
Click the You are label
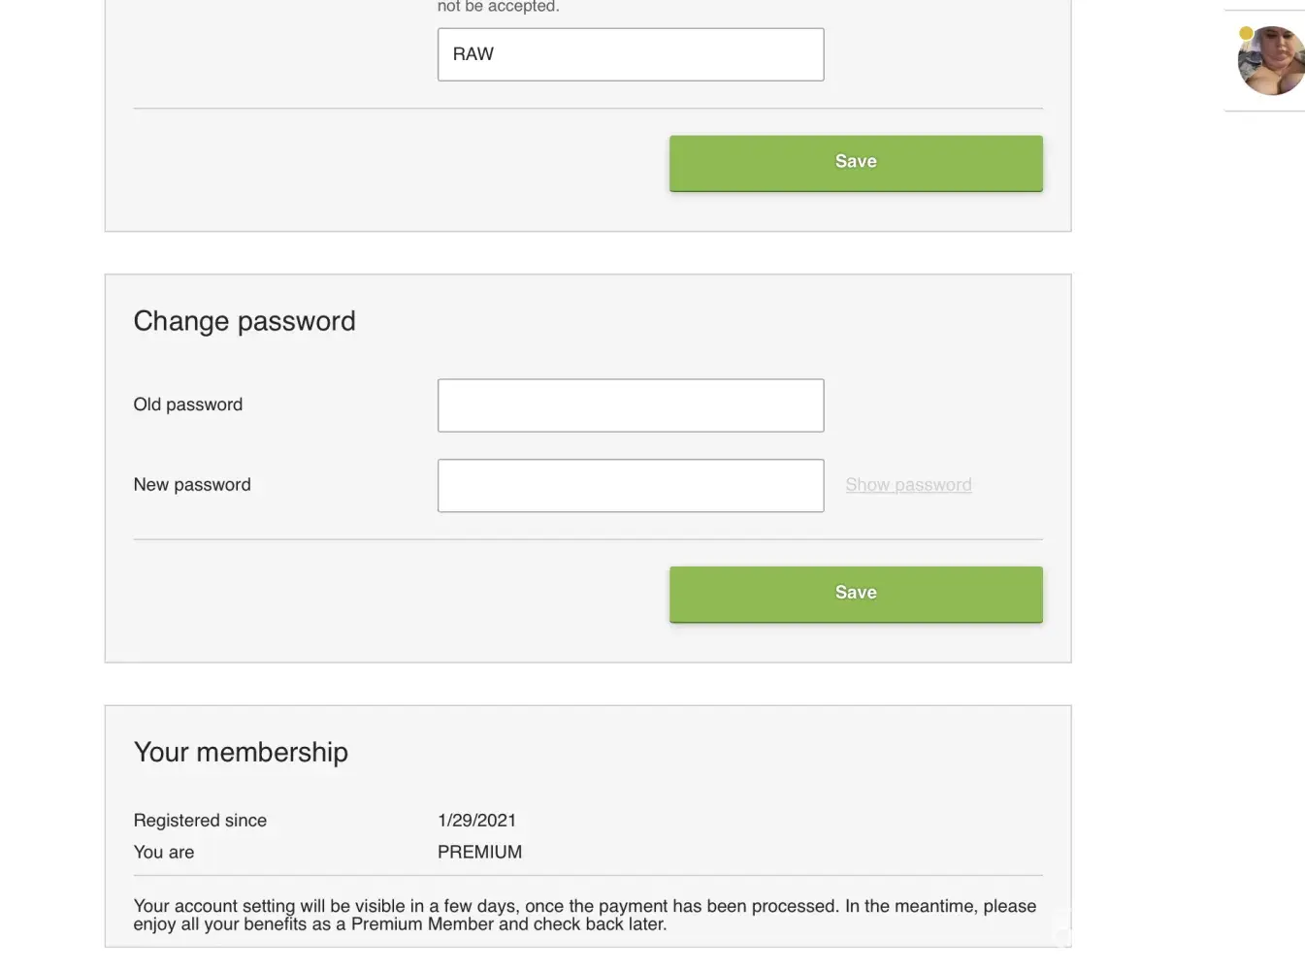164,853
